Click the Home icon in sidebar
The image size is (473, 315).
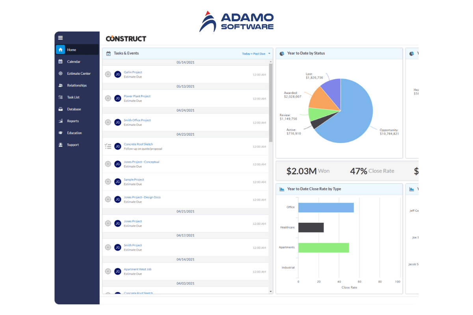point(60,50)
